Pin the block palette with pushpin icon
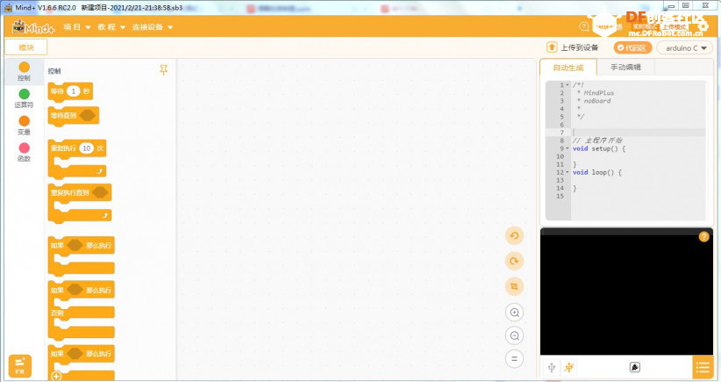The height and width of the screenshot is (382, 721). 164,70
